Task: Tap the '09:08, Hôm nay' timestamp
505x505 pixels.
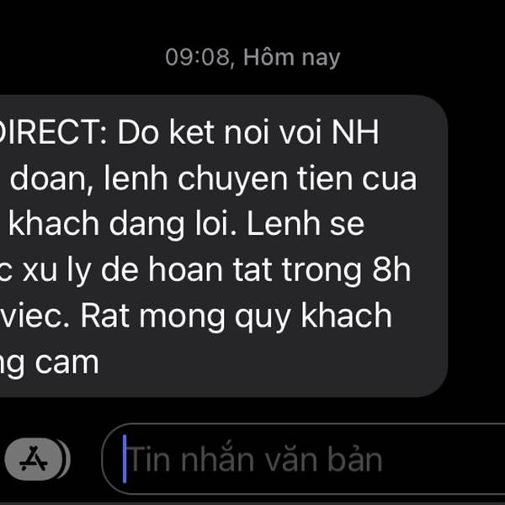Action: [252, 57]
